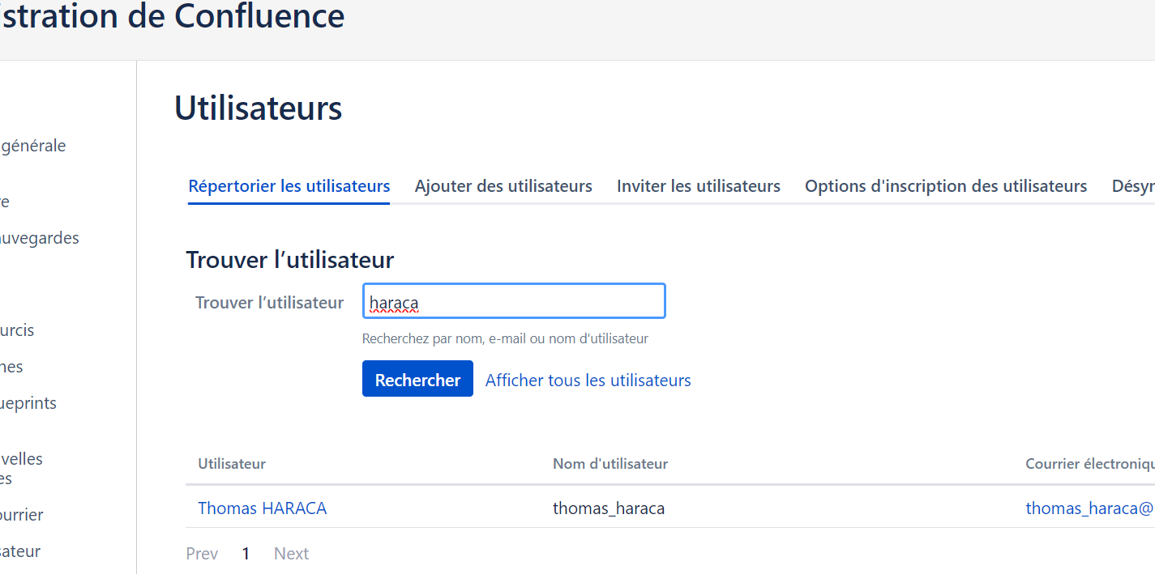Click the Next pagination link
Screen dimensions: 1155x574
292,554
